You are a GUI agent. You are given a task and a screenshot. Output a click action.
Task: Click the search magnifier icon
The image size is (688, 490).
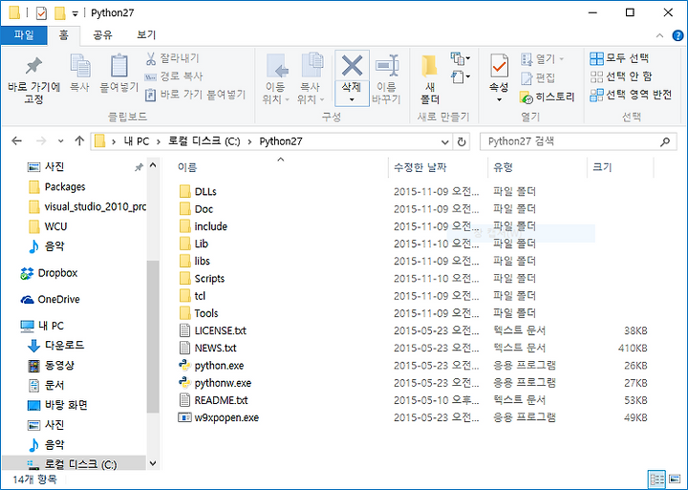[x=666, y=141]
